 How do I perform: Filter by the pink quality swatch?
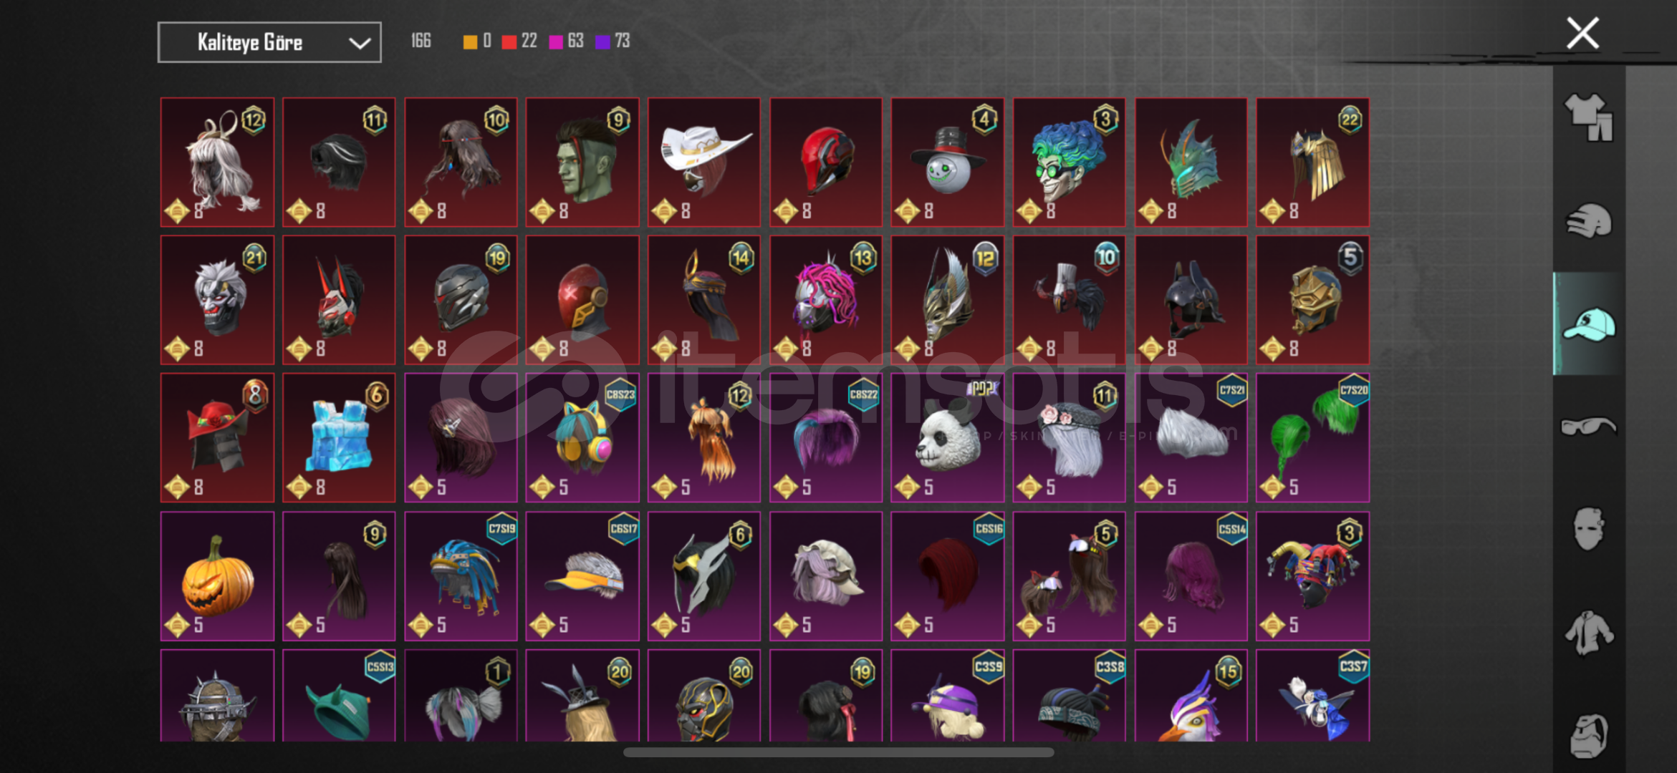tap(556, 42)
